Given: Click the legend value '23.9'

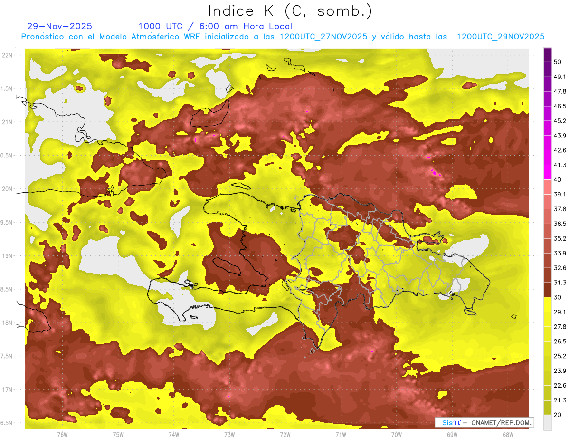Looking at the screenshot, I should [x=560, y=371].
